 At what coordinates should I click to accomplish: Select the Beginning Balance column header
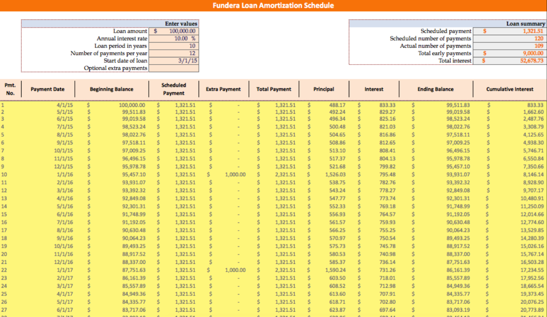coord(111,89)
